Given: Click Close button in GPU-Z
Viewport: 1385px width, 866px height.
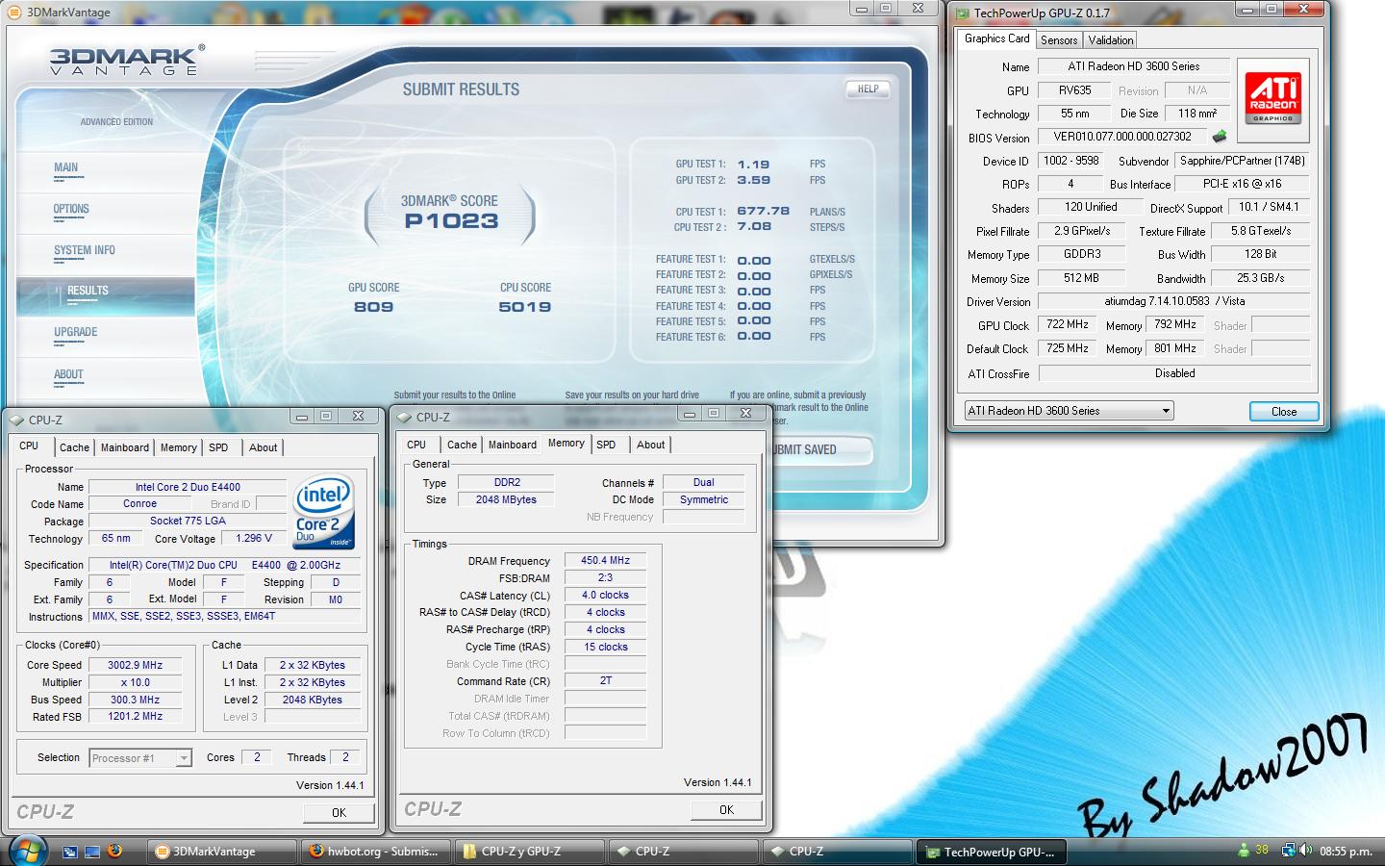Looking at the screenshot, I should (1284, 411).
